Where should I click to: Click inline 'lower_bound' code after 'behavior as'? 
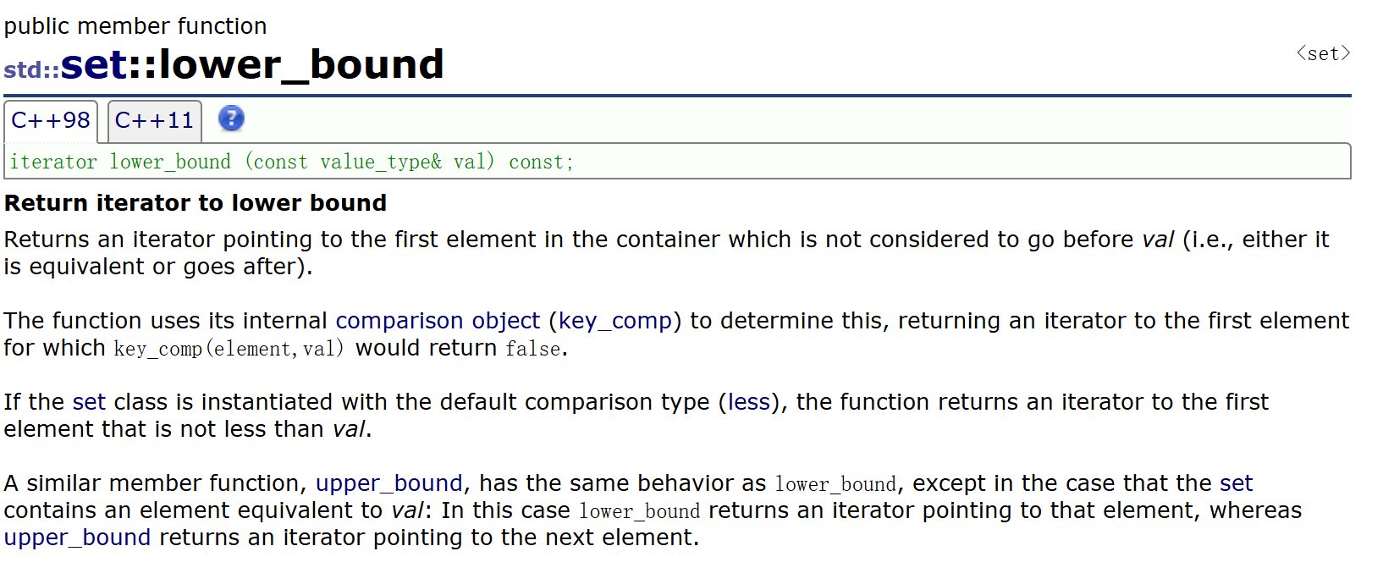[835, 484]
